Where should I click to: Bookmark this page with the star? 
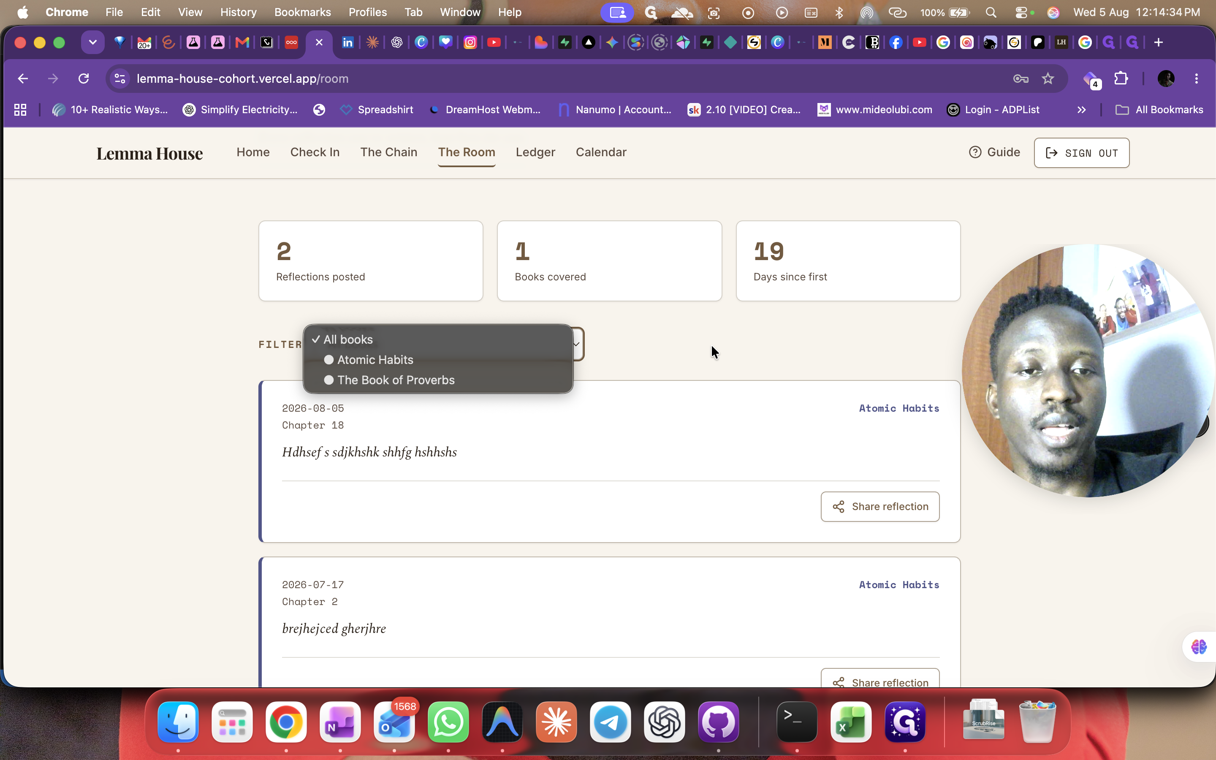[1048, 79]
